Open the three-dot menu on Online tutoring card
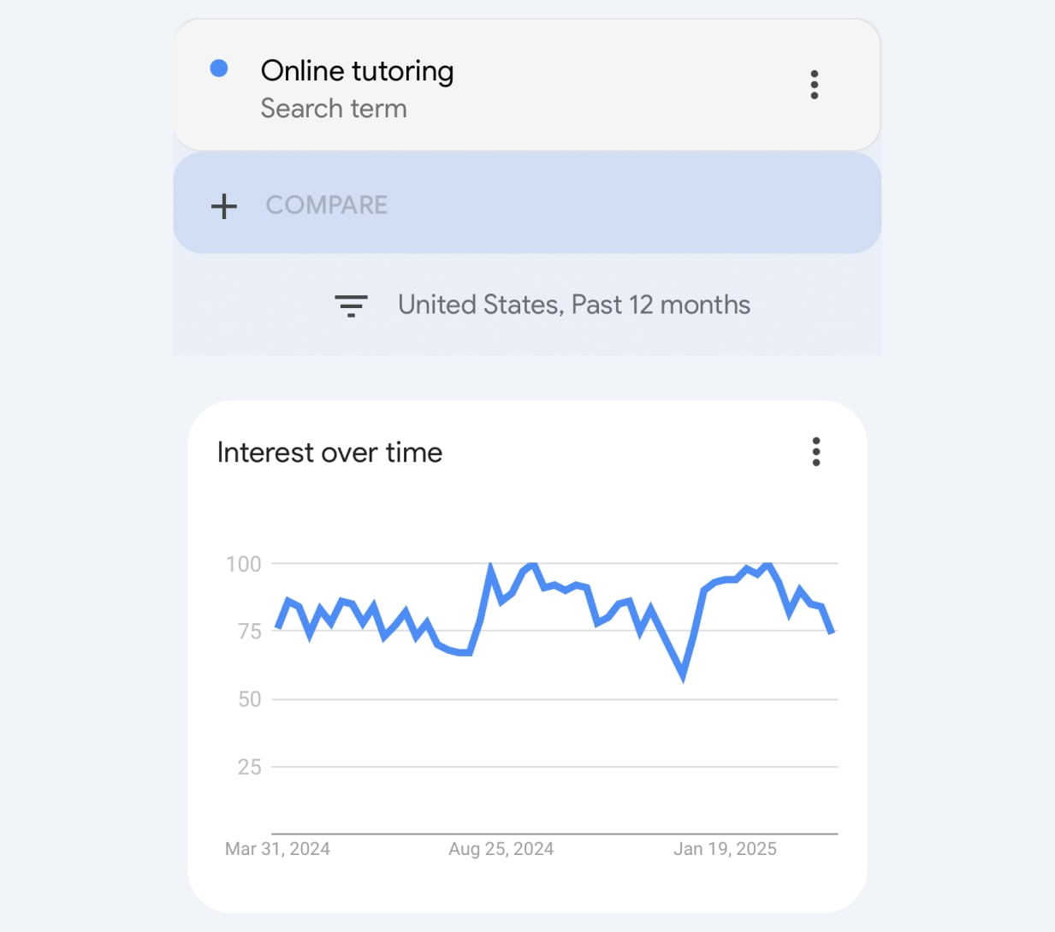Viewport: 1055px width, 932px height. (814, 84)
